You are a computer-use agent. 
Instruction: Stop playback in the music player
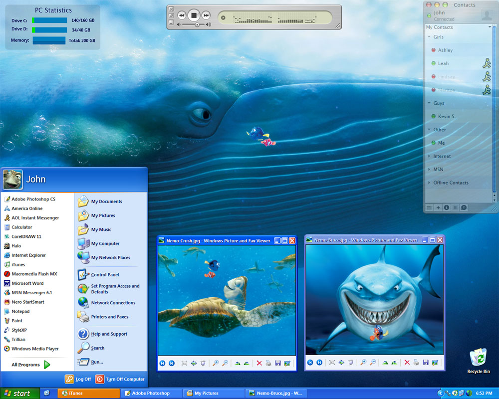pyautogui.click(x=194, y=15)
